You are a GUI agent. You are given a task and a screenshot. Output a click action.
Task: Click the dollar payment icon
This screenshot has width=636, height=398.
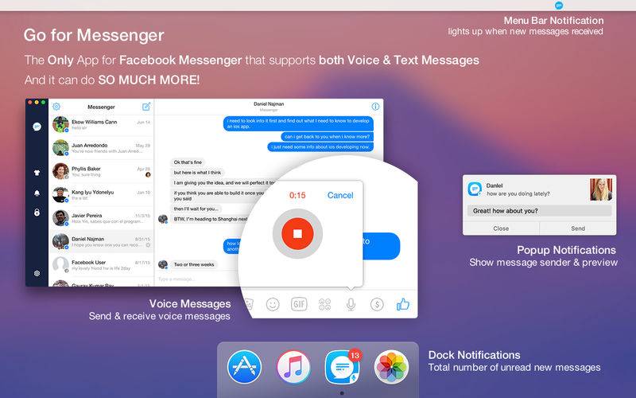click(377, 304)
